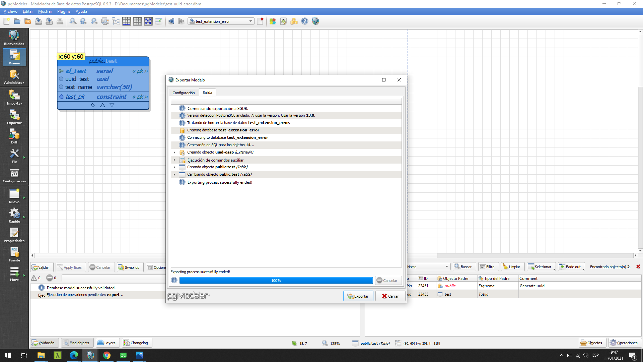Launch the Diff tool from the sidebar
This screenshot has height=362, width=643.
click(x=14, y=136)
